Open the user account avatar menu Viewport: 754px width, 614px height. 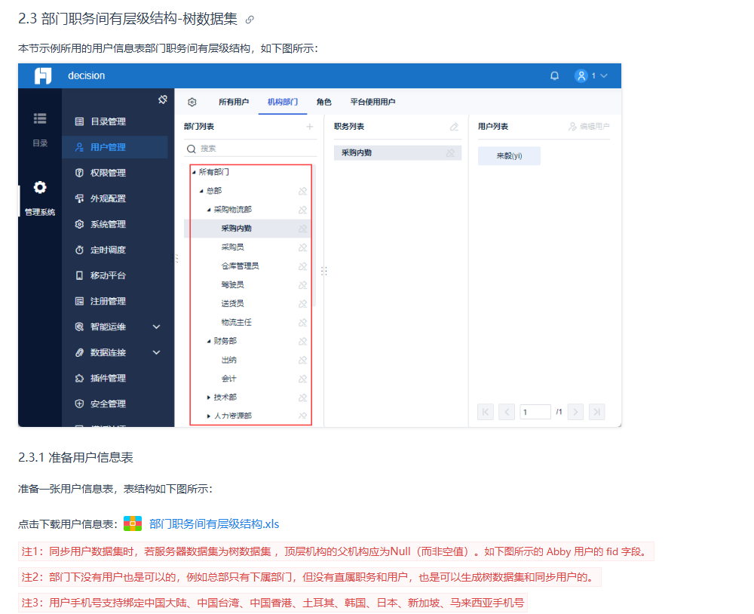point(581,75)
